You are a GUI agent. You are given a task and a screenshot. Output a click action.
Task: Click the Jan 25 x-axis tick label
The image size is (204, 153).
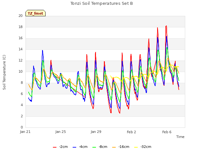[x=61, y=132]
